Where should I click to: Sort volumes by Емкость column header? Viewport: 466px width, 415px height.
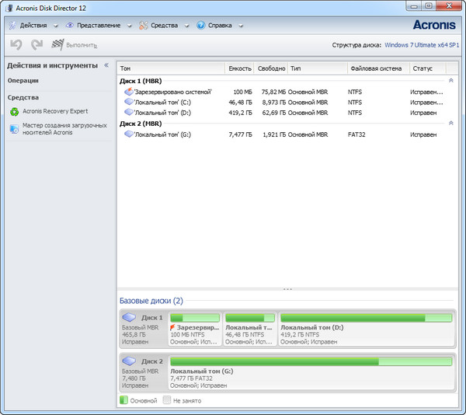pyautogui.click(x=239, y=68)
